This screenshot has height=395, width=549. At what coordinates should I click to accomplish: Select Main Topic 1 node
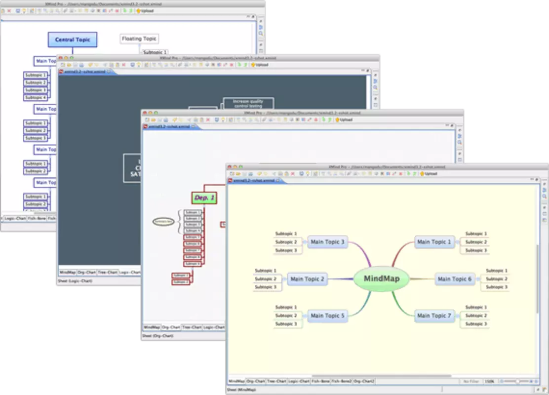pyautogui.click(x=434, y=242)
